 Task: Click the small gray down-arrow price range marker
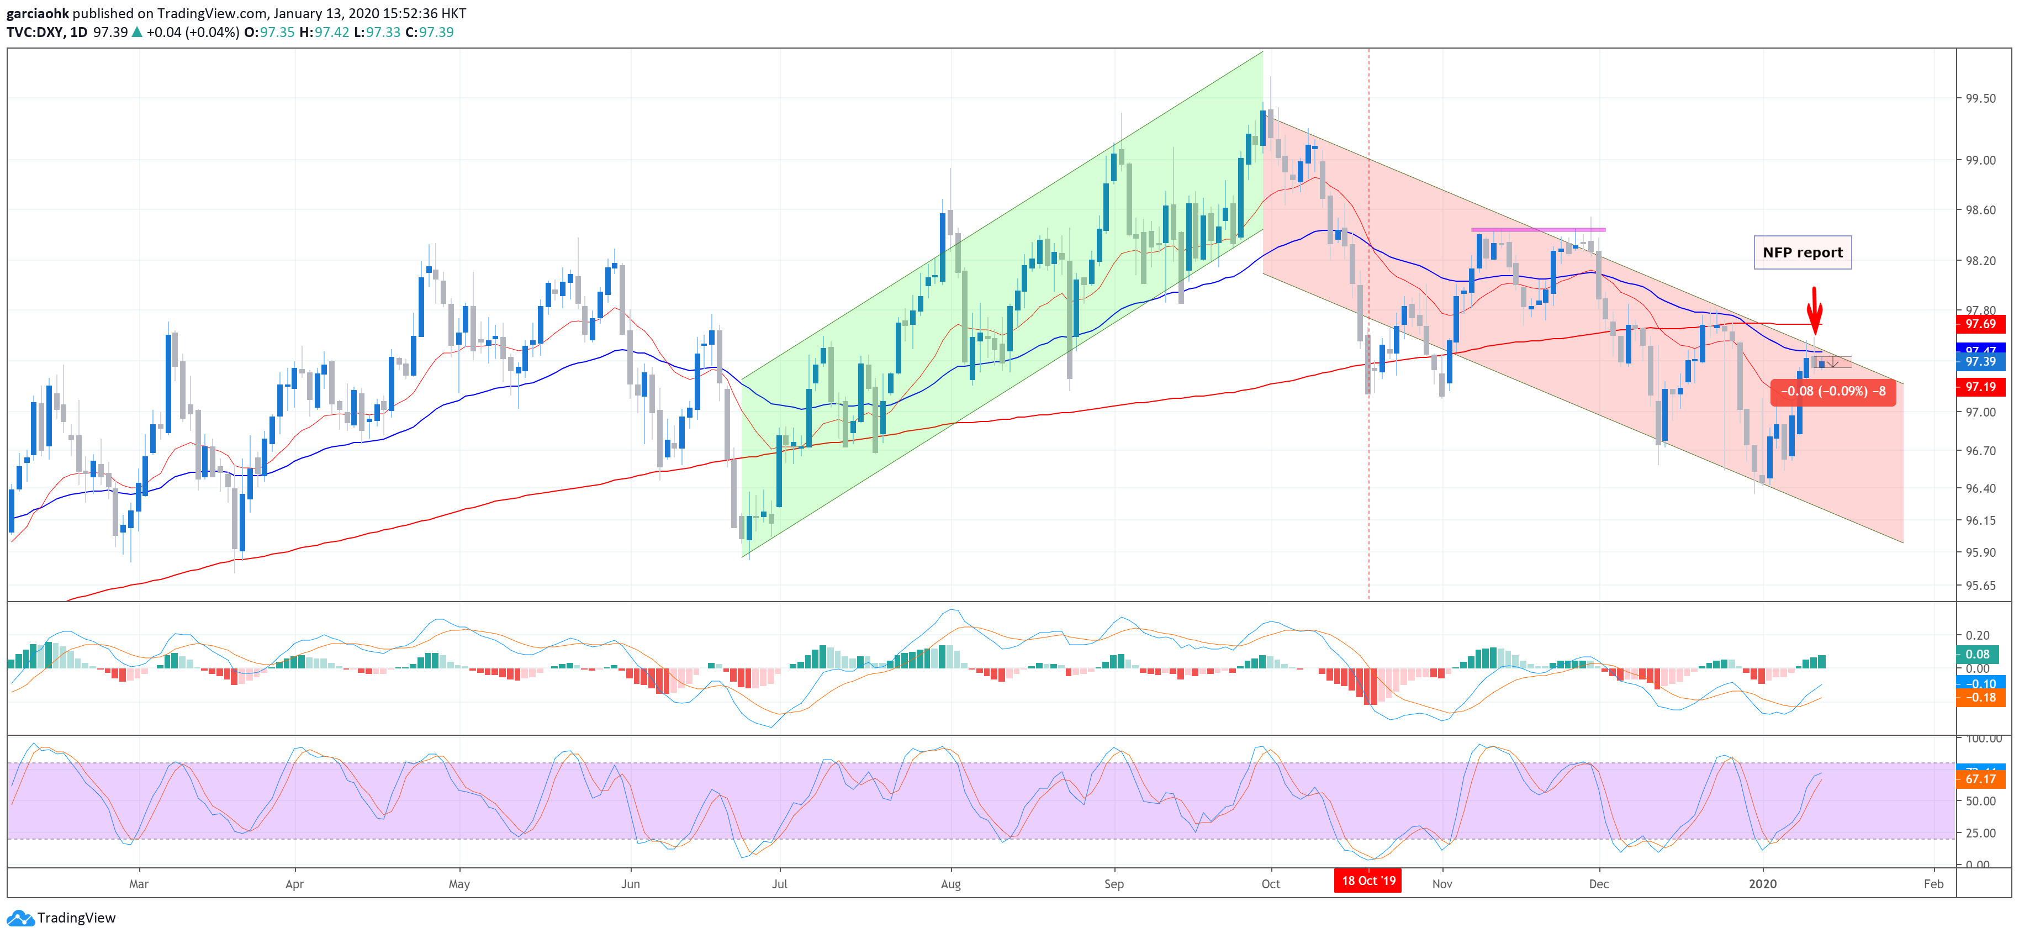click(1832, 362)
